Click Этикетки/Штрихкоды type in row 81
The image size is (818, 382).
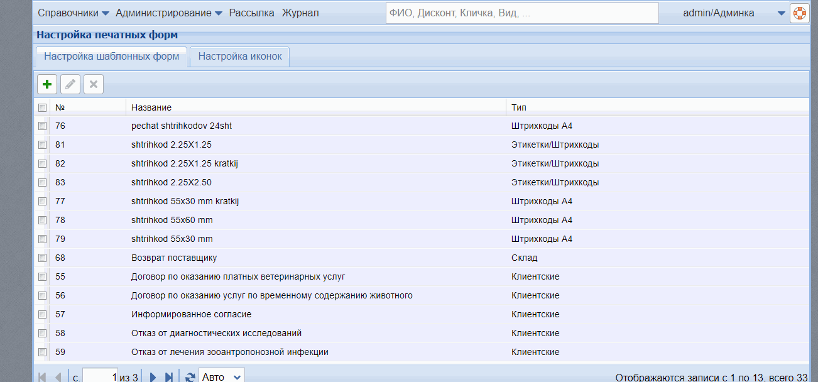point(555,145)
